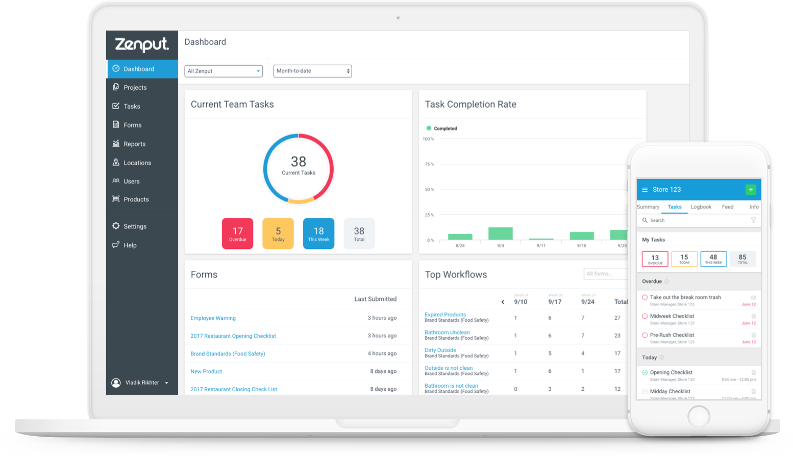Select the Locations pin icon
Screen dimensions: 793x456
(x=116, y=163)
